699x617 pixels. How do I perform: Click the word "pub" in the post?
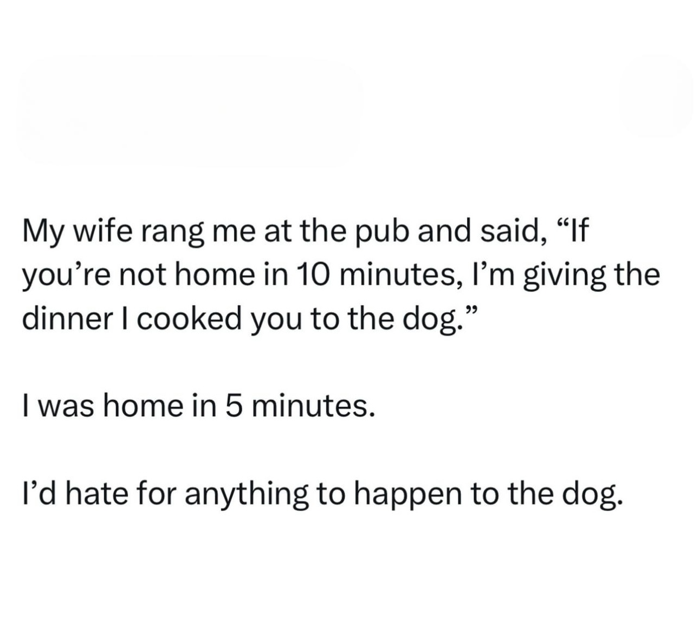pyautogui.click(x=375, y=233)
